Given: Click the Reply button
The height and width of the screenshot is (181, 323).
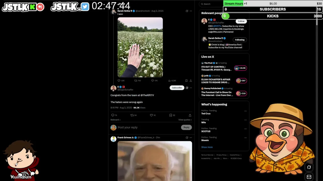Looking at the screenshot, I should pyautogui.click(x=186, y=127).
